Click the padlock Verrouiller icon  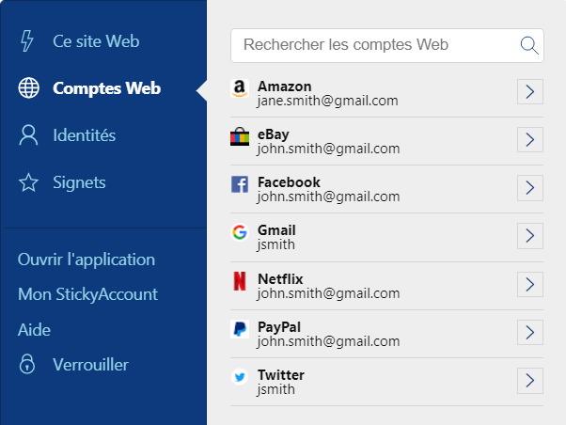(27, 364)
